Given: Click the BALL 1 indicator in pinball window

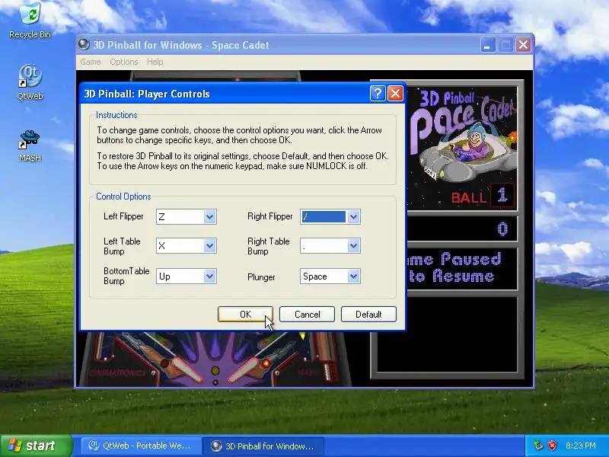Looking at the screenshot, I should coord(483,196).
